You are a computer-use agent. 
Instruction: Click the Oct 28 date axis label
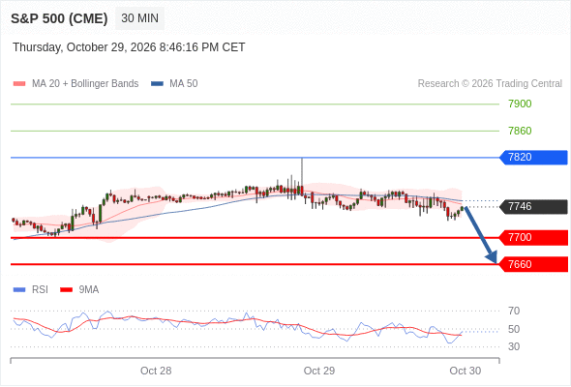(156, 371)
